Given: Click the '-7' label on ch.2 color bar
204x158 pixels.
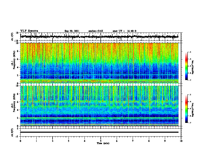Looking at the screenshot, I should (x=190, y=123).
